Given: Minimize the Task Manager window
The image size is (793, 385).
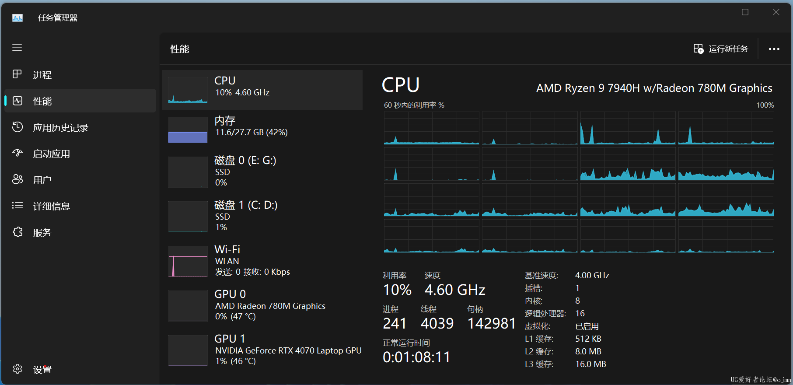Looking at the screenshot, I should pyautogui.click(x=715, y=12).
